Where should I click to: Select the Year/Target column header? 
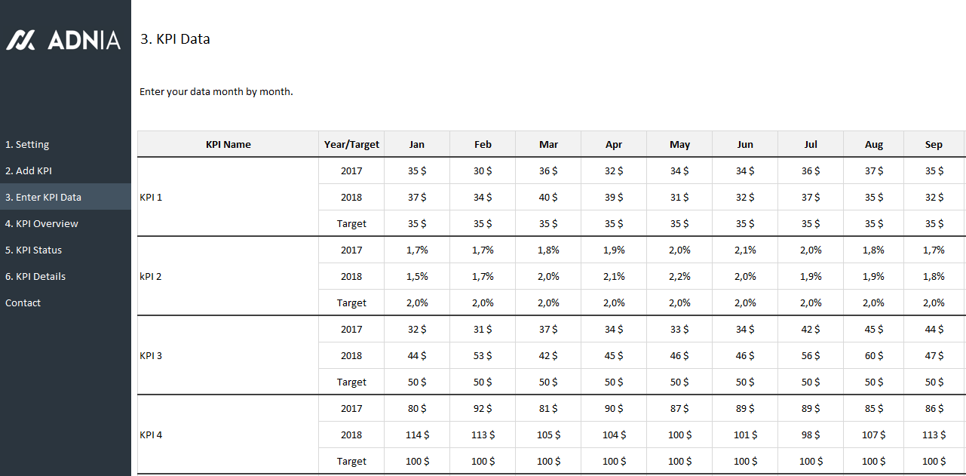(x=351, y=145)
